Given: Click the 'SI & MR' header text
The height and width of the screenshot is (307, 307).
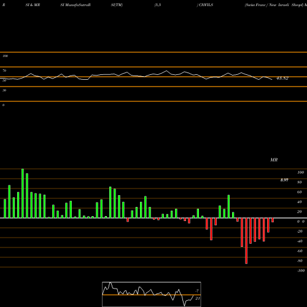Looking at the screenshot, I should pos(33,5).
